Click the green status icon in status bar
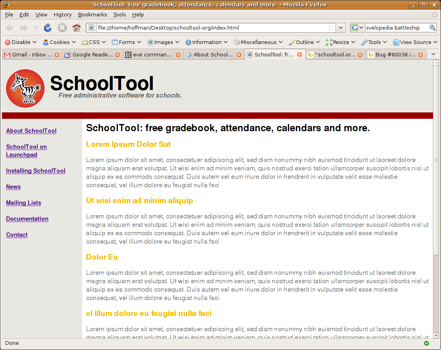Viewport: 441px width, 350px height. 426,343
